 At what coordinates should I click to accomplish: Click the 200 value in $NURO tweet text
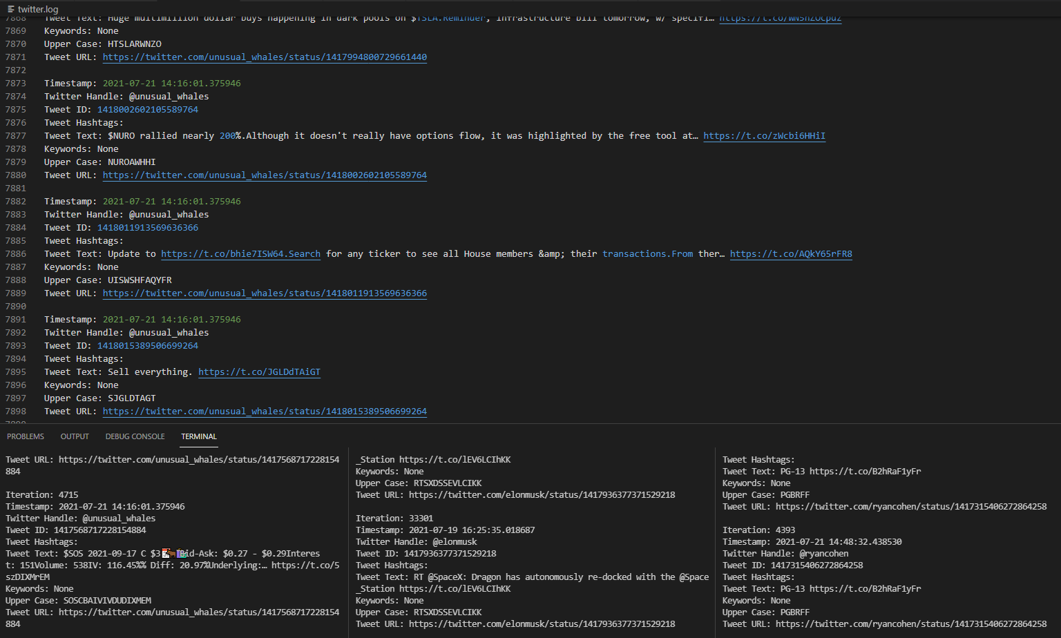[x=227, y=136]
